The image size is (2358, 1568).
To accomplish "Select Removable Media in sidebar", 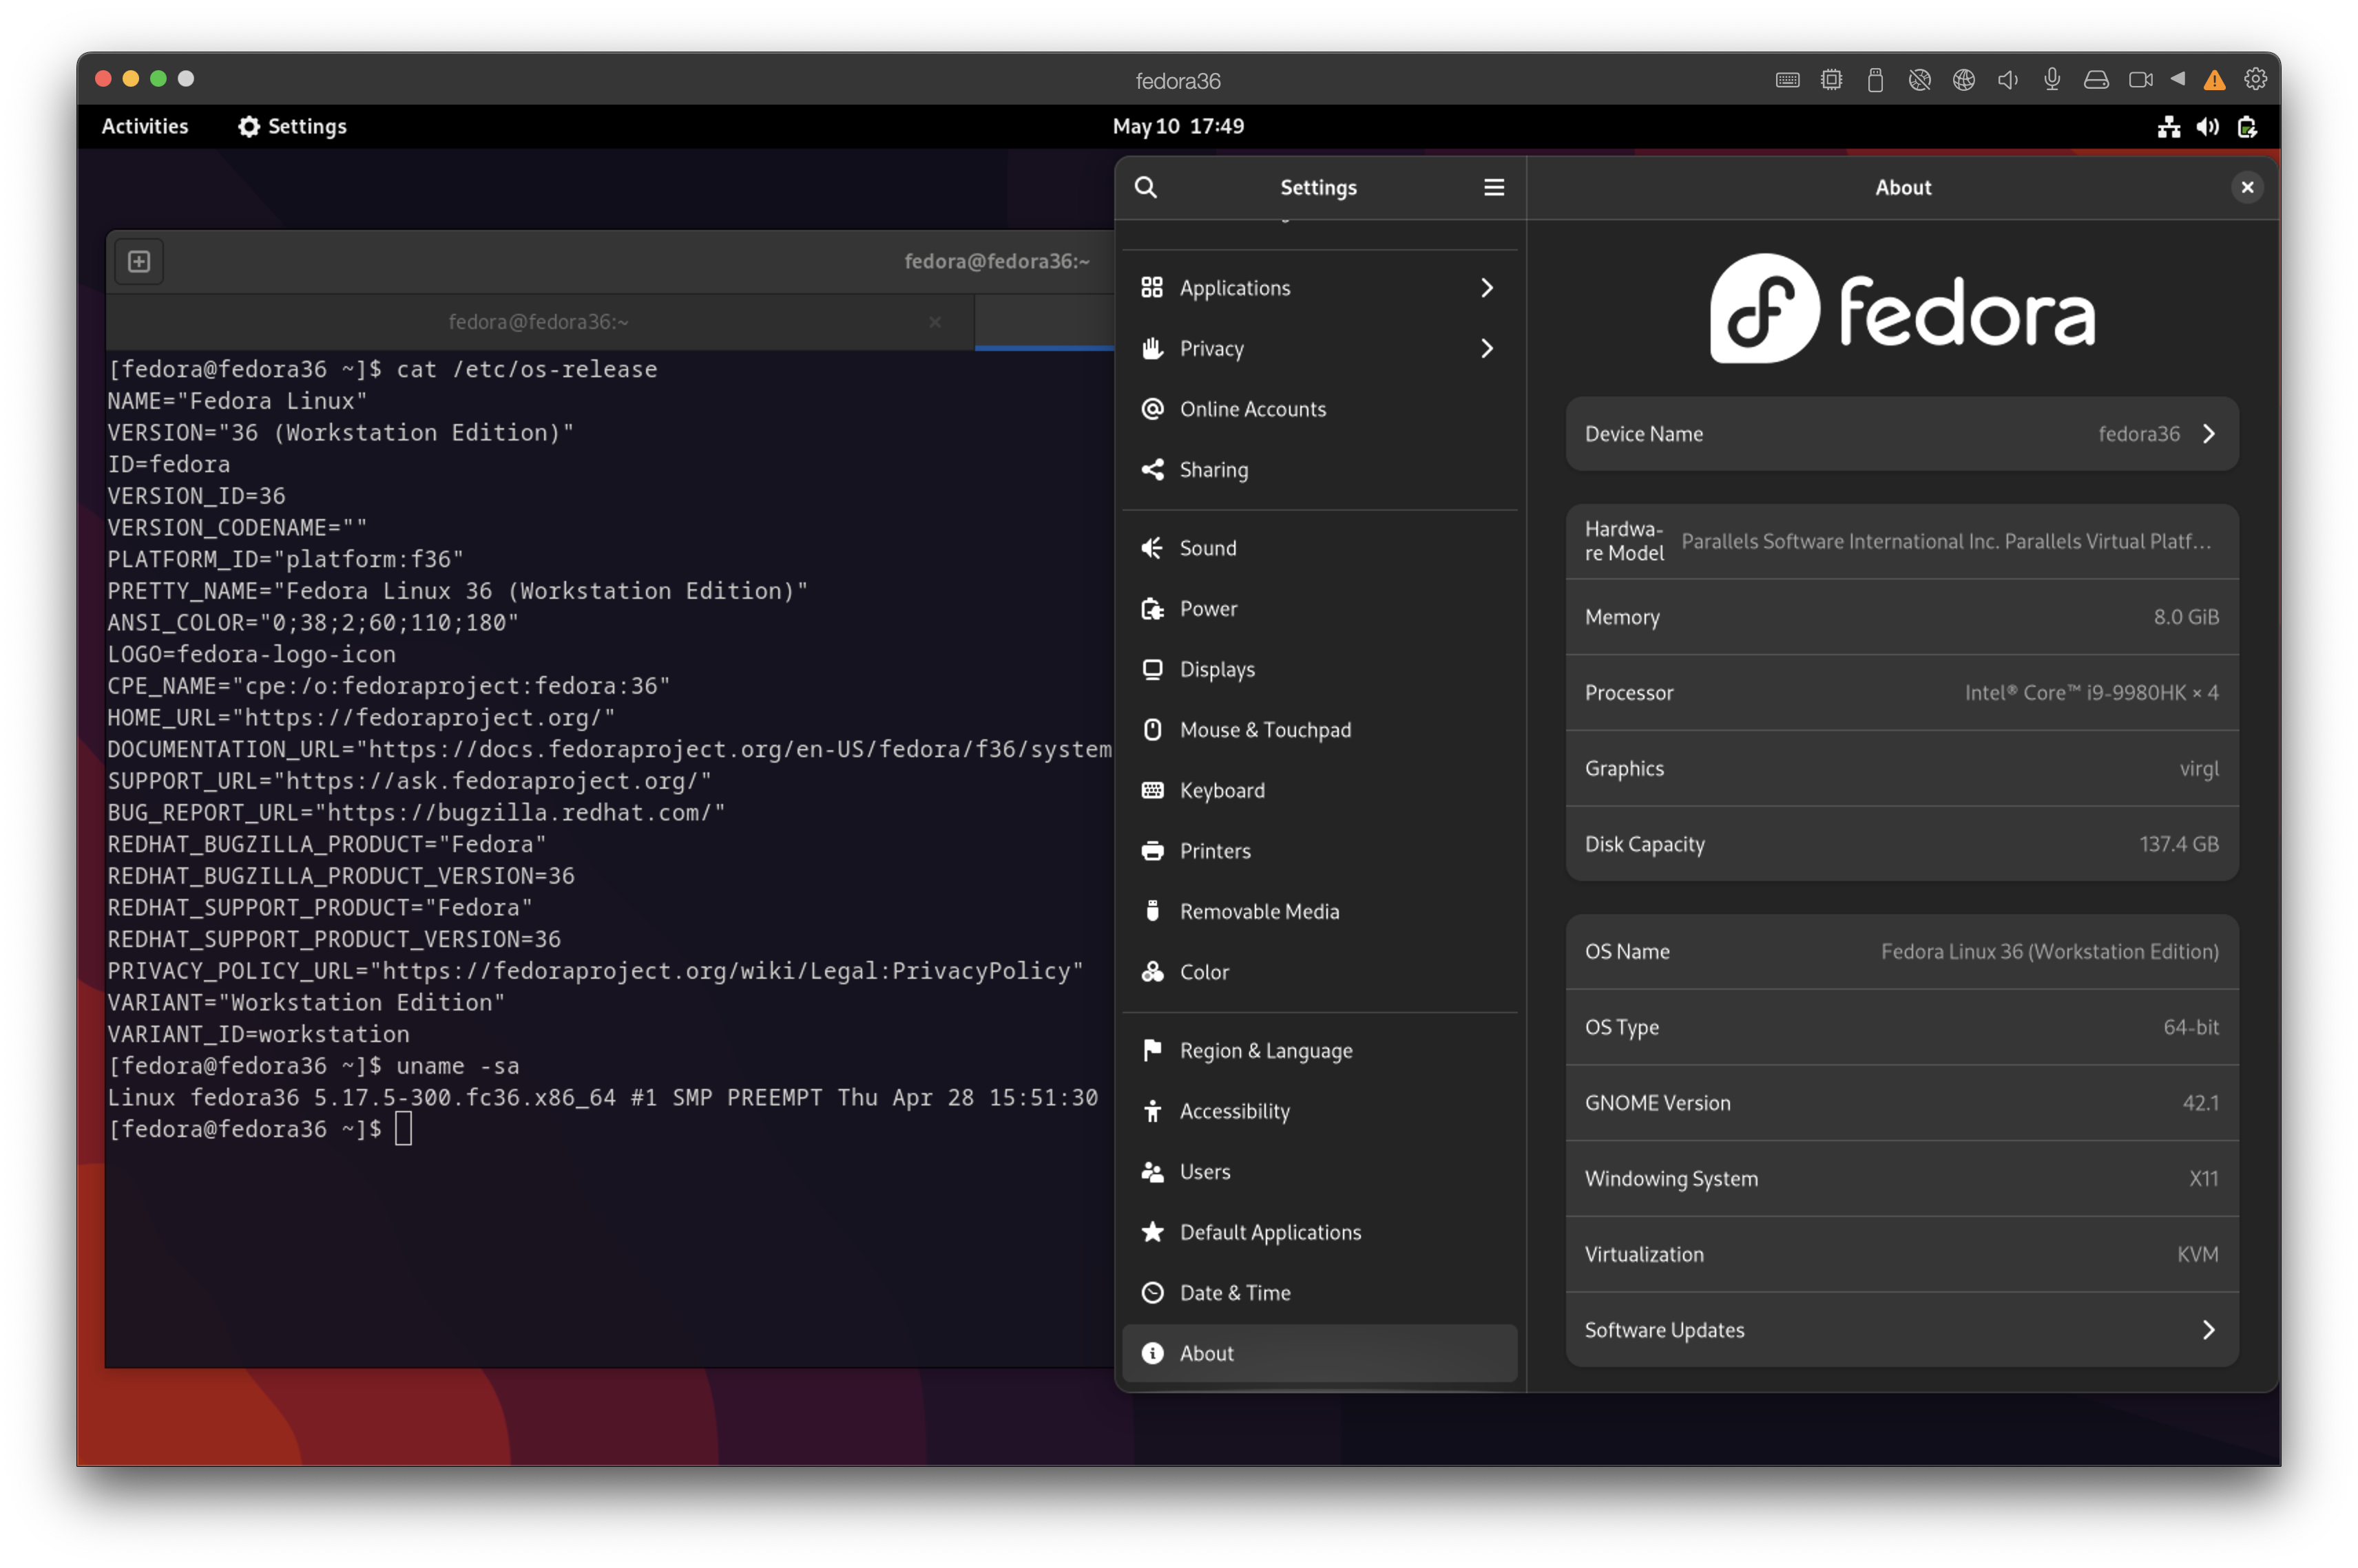I will (x=1319, y=911).
